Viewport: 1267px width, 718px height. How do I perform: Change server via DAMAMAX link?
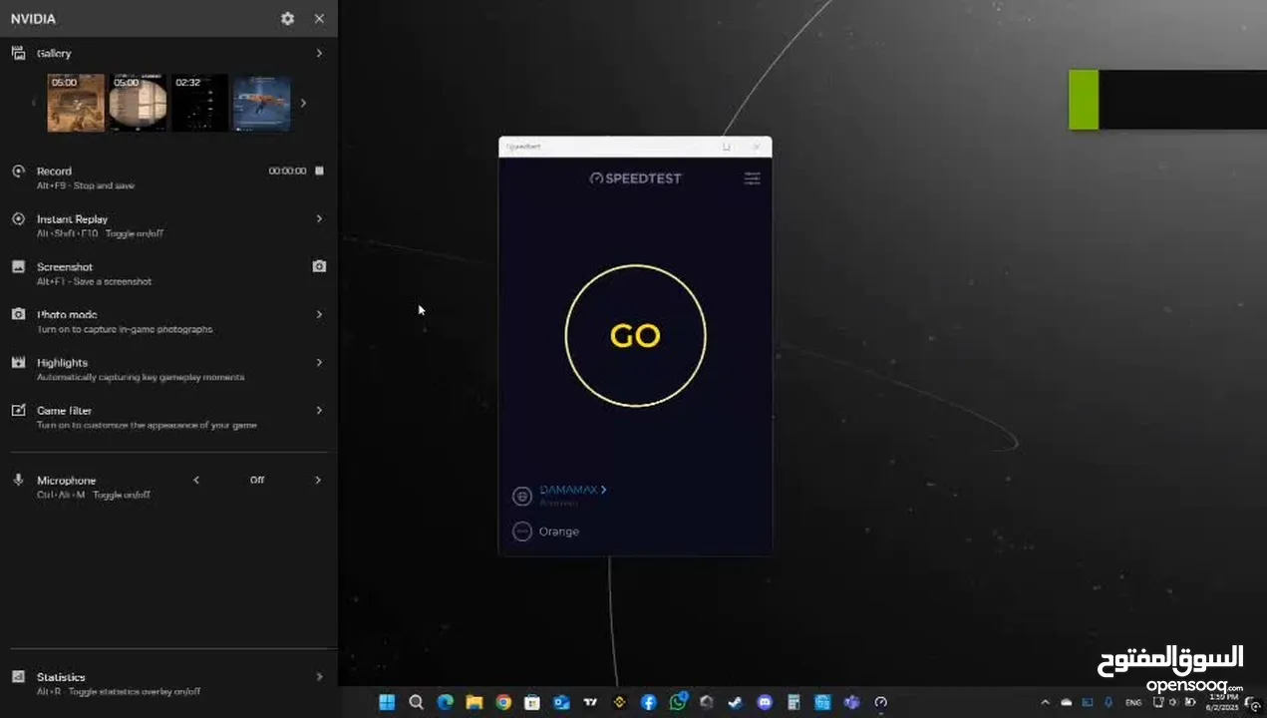click(572, 490)
